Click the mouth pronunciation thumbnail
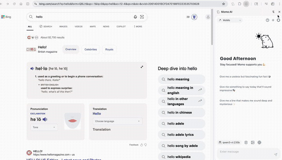 [72, 121]
